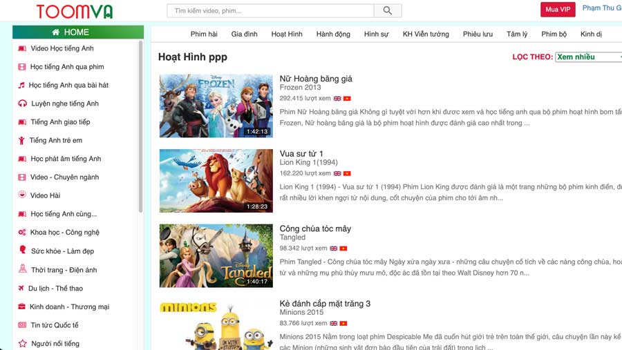The width and height of the screenshot is (622, 350).
Task: Click UK flag icon on Lion King row
Action: [337, 173]
